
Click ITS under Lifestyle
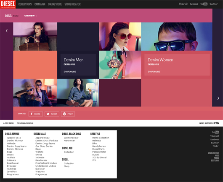tap(94, 160)
